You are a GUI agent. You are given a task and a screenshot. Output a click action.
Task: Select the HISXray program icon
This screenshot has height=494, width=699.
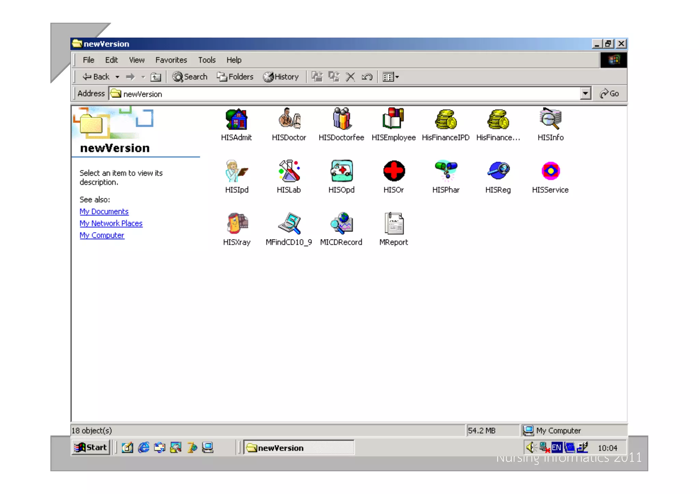click(237, 223)
